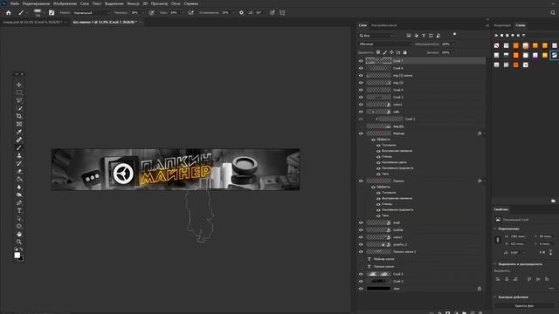Open smoothing options gear icon
This screenshot has height=314, width=559.
241,12
